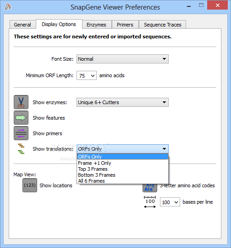Close the SnapGene Viewer Preferences window
The image size is (231, 248).
[218, 5]
